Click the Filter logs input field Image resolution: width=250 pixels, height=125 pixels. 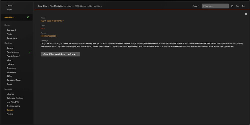[215, 6]
